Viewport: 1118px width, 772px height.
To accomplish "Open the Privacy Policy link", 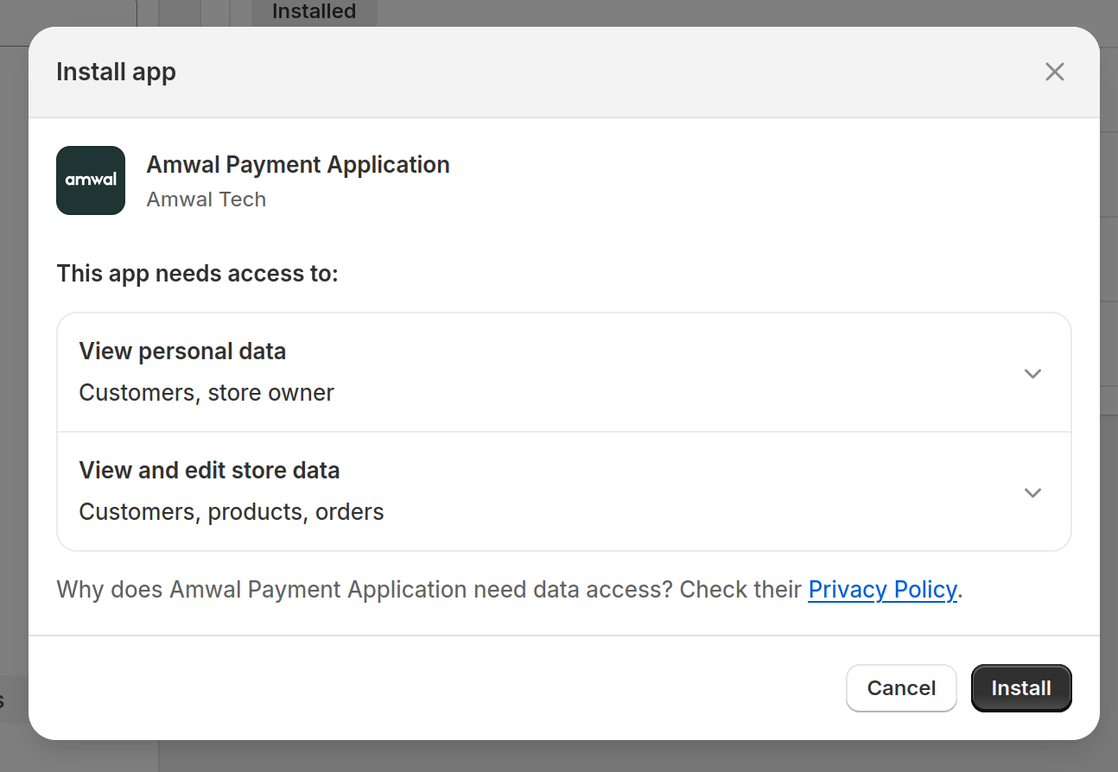I will tap(882, 590).
